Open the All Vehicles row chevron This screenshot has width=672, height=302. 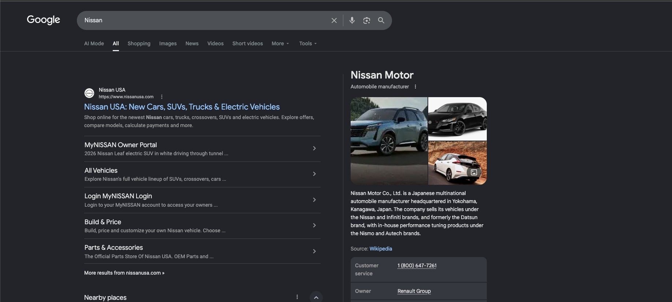click(314, 174)
